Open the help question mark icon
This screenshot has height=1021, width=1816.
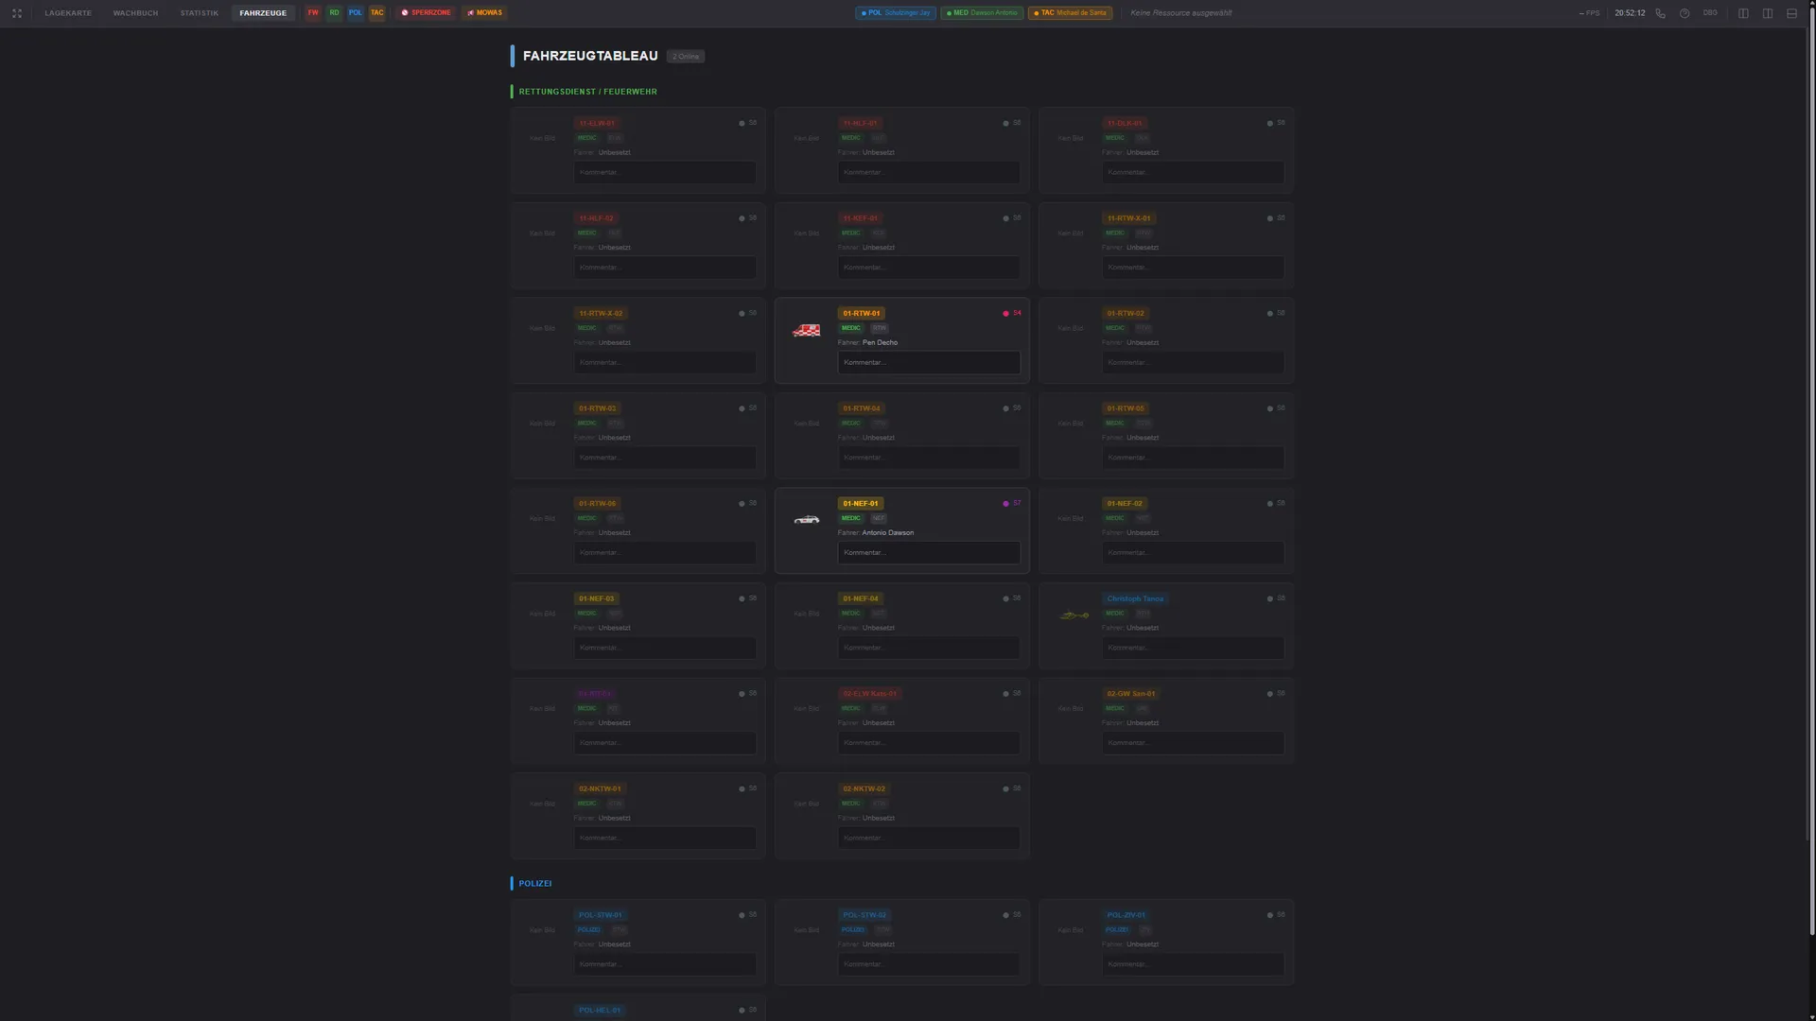(1685, 13)
